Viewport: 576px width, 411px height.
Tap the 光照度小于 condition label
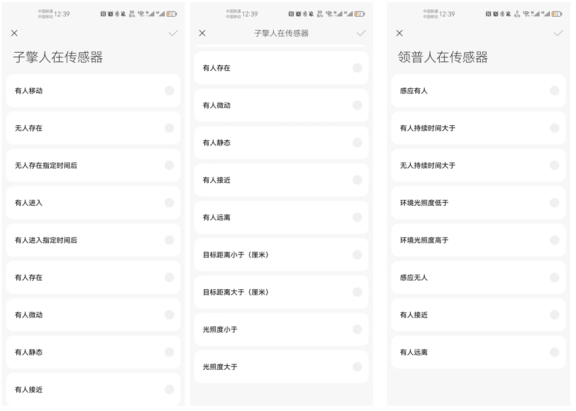pos(220,330)
